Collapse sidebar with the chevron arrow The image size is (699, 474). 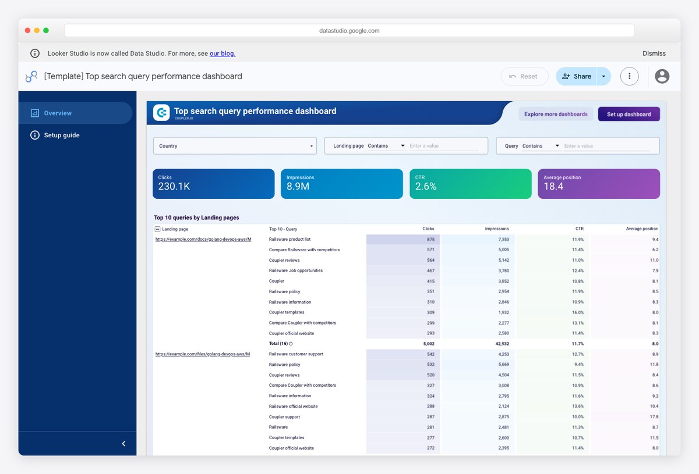pos(123,444)
